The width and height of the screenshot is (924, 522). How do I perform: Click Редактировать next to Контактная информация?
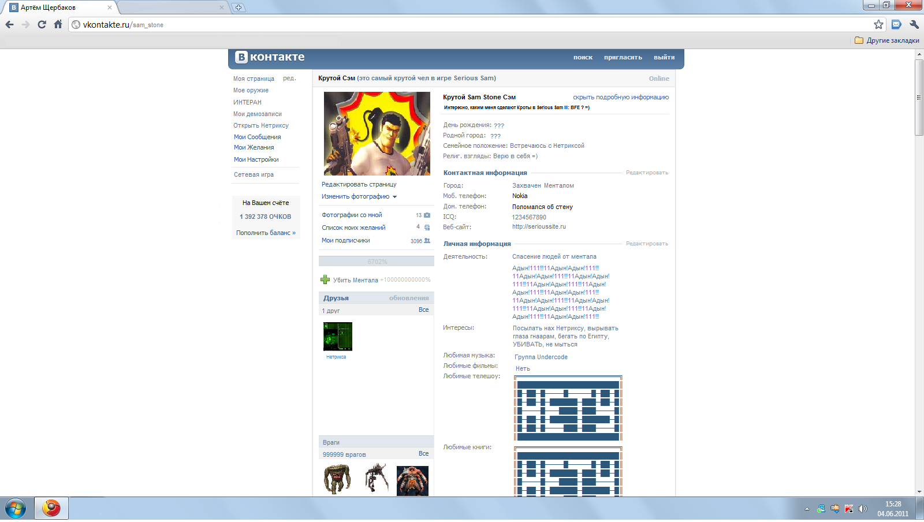coord(647,173)
